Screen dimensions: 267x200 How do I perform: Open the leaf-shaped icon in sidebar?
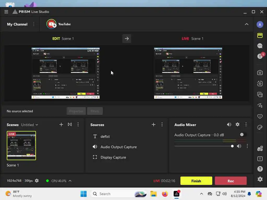pos(260,127)
